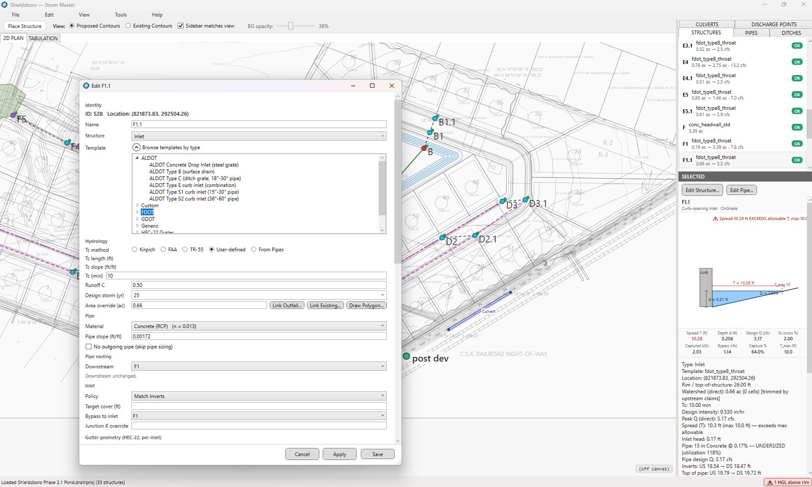Select Existing Contours view
The image size is (812, 487).
pos(128,26)
